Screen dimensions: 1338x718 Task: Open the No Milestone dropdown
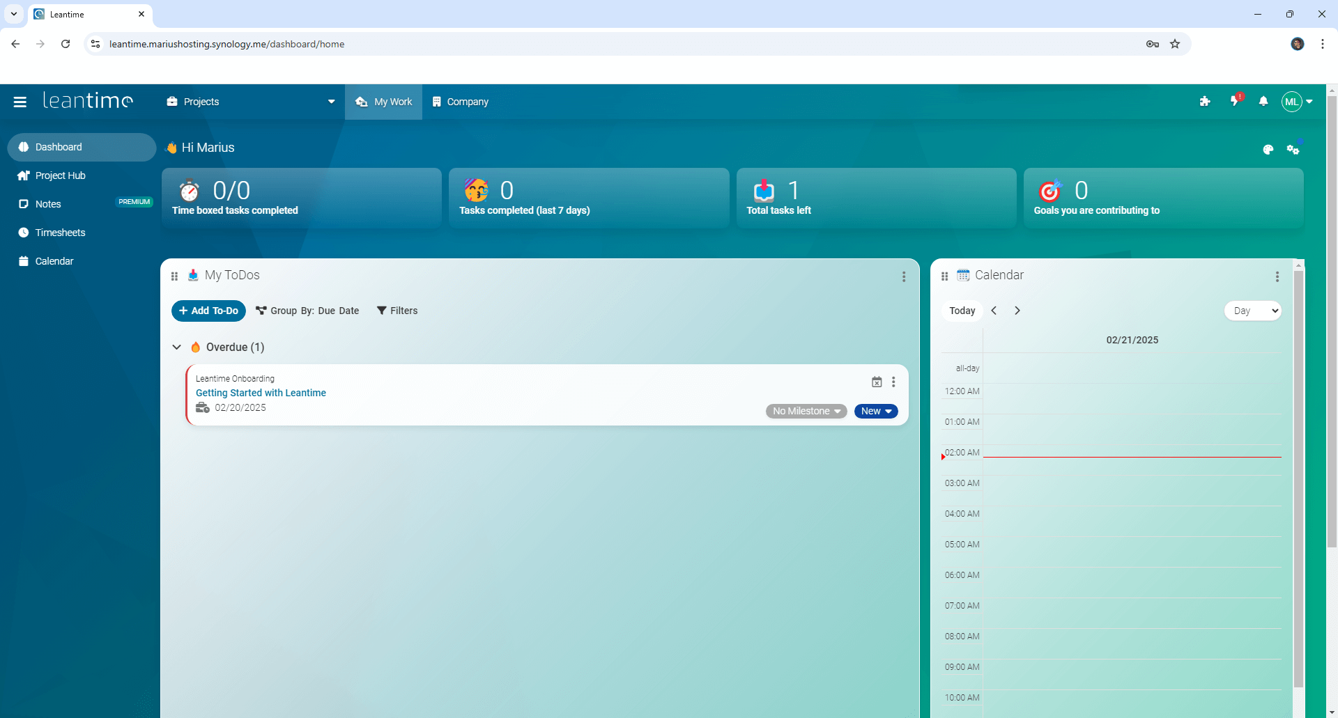(806, 411)
